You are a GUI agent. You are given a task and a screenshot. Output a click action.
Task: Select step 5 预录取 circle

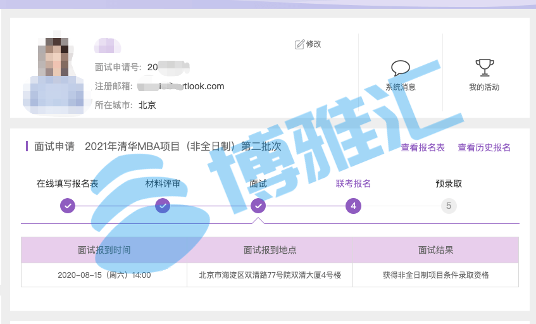449,206
